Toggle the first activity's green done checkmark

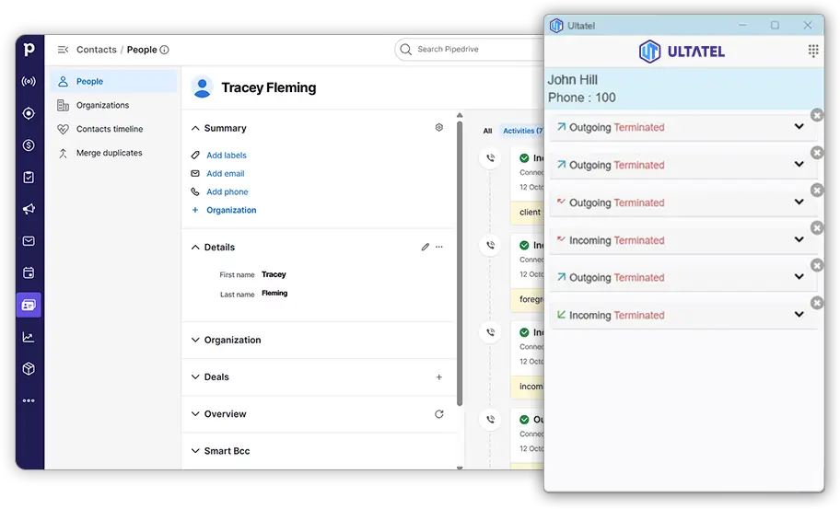(x=524, y=158)
